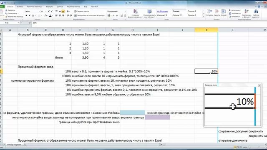Click the decrease decimal icon
The height and width of the screenshot is (150, 267).
pos(125,16)
